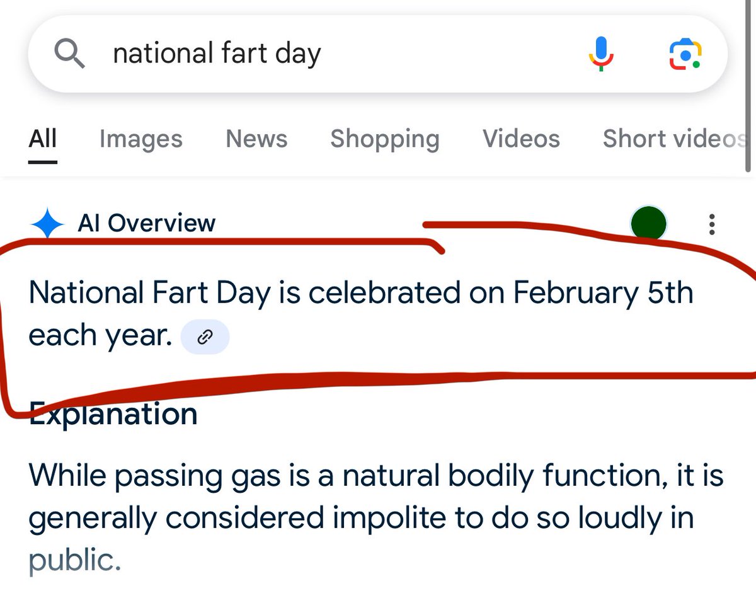The width and height of the screenshot is (756, 610).
Task: Switch to the Images tab
Action: (141, 139)
